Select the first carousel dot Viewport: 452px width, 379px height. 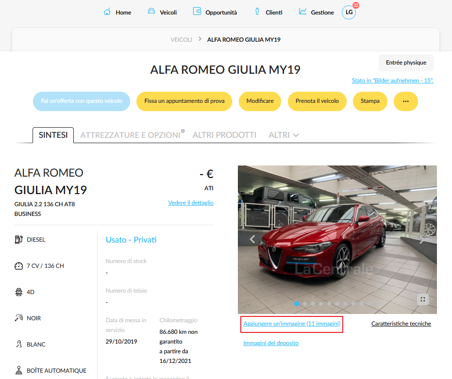coord(297,303)
